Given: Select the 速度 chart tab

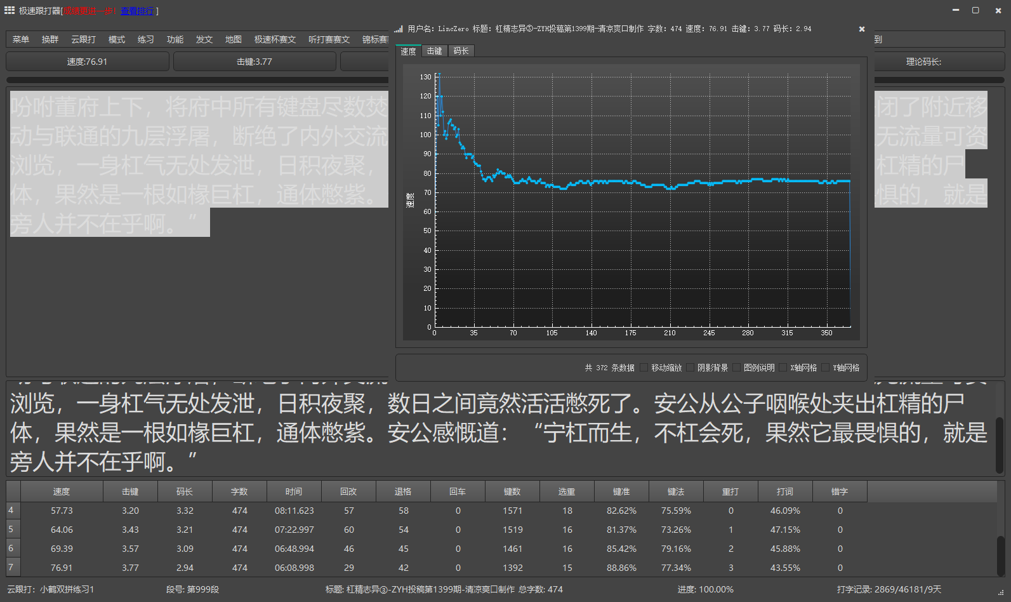Looking at the screenshot, I should pos(408,51).
